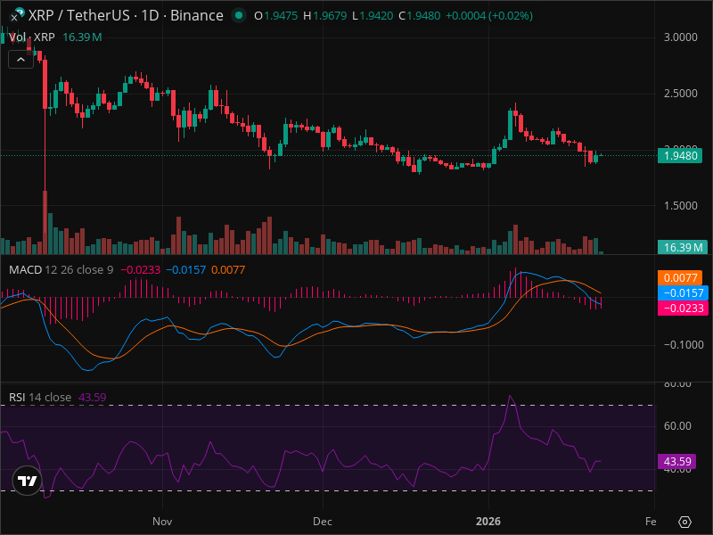Click the blue MACD value −0.0157 label
The height and width of the screenshot is (535, 713).
pos(683,293)
